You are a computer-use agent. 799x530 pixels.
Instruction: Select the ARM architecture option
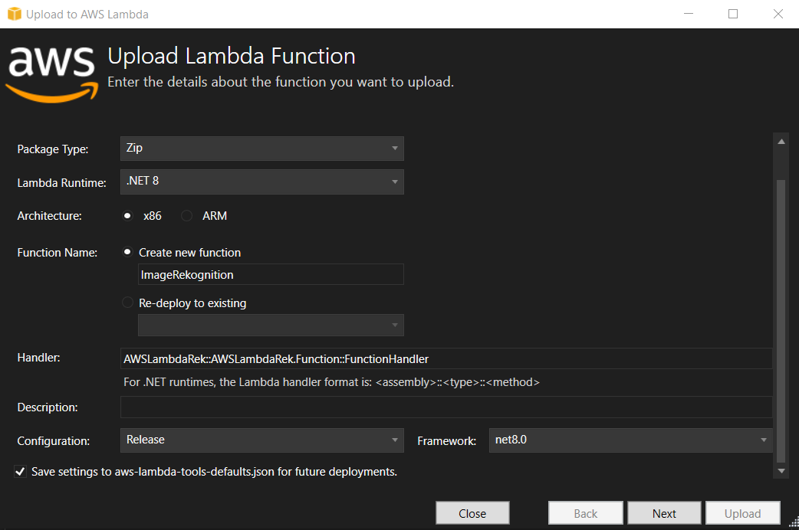186,215
